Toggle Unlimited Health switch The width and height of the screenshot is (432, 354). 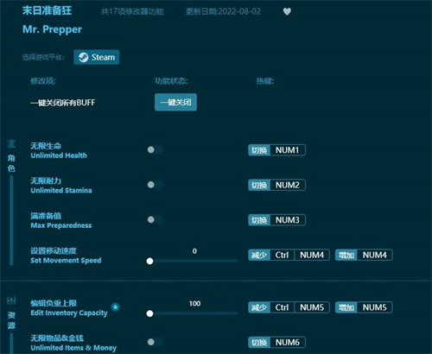[x=155, y=149]
